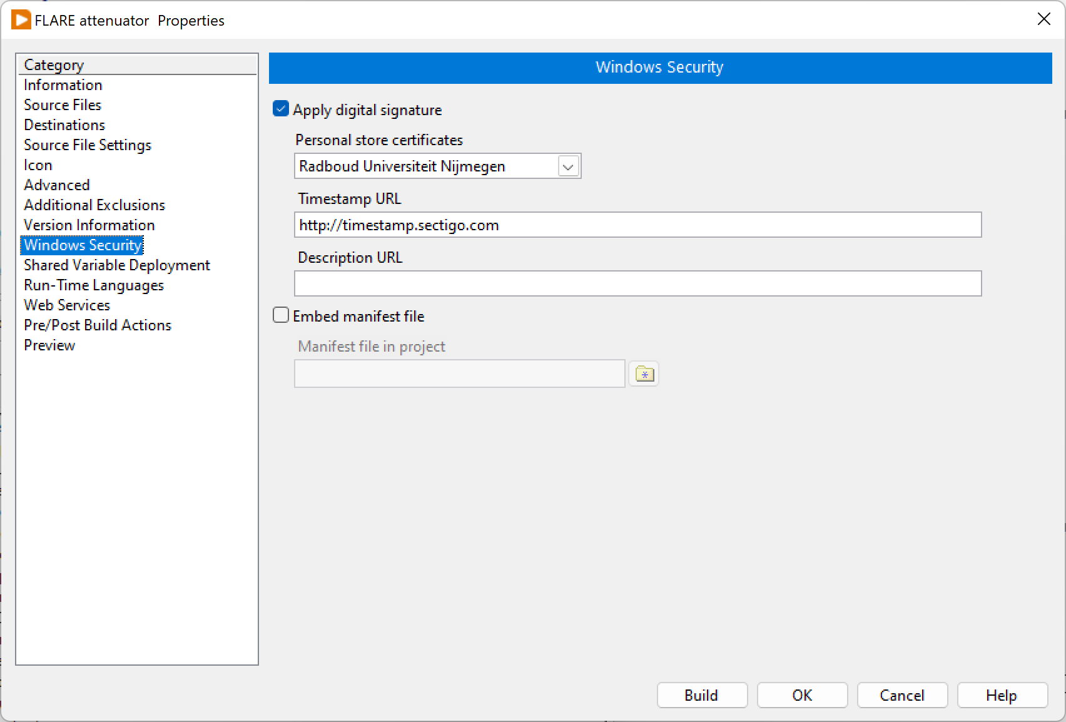Click the empty Description URL field
Screen dimensions: 1066x722
[x=637, y=284]
